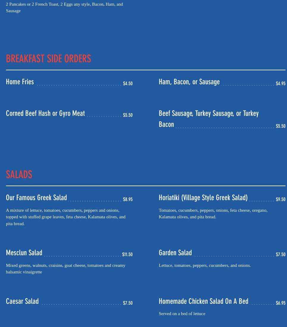Click the Greek Salad description text
Viewport: 287px width, 327px height.
[66, 217]
